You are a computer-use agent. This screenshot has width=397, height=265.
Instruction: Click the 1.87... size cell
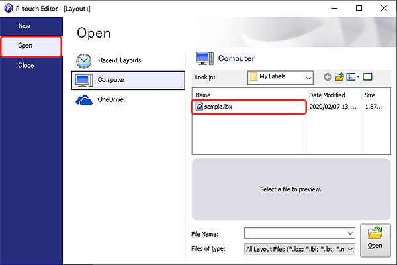coord(374,107)
